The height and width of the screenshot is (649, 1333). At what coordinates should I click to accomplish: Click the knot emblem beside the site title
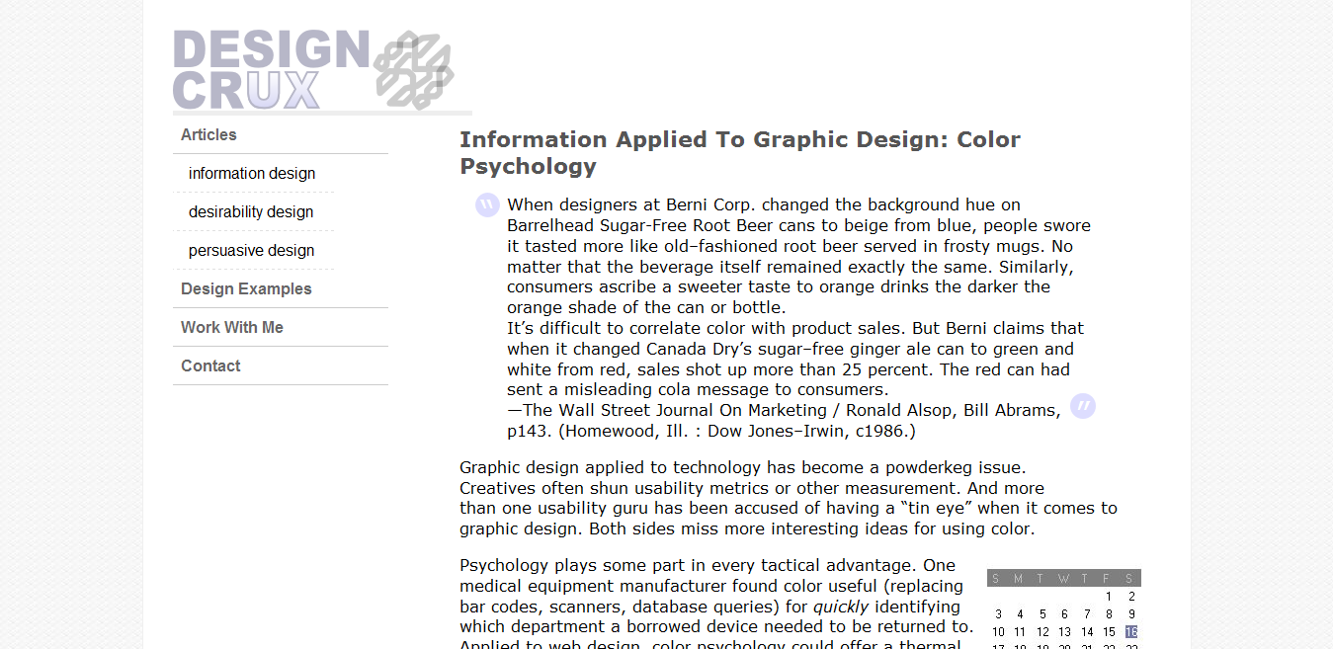click(415, 69)
